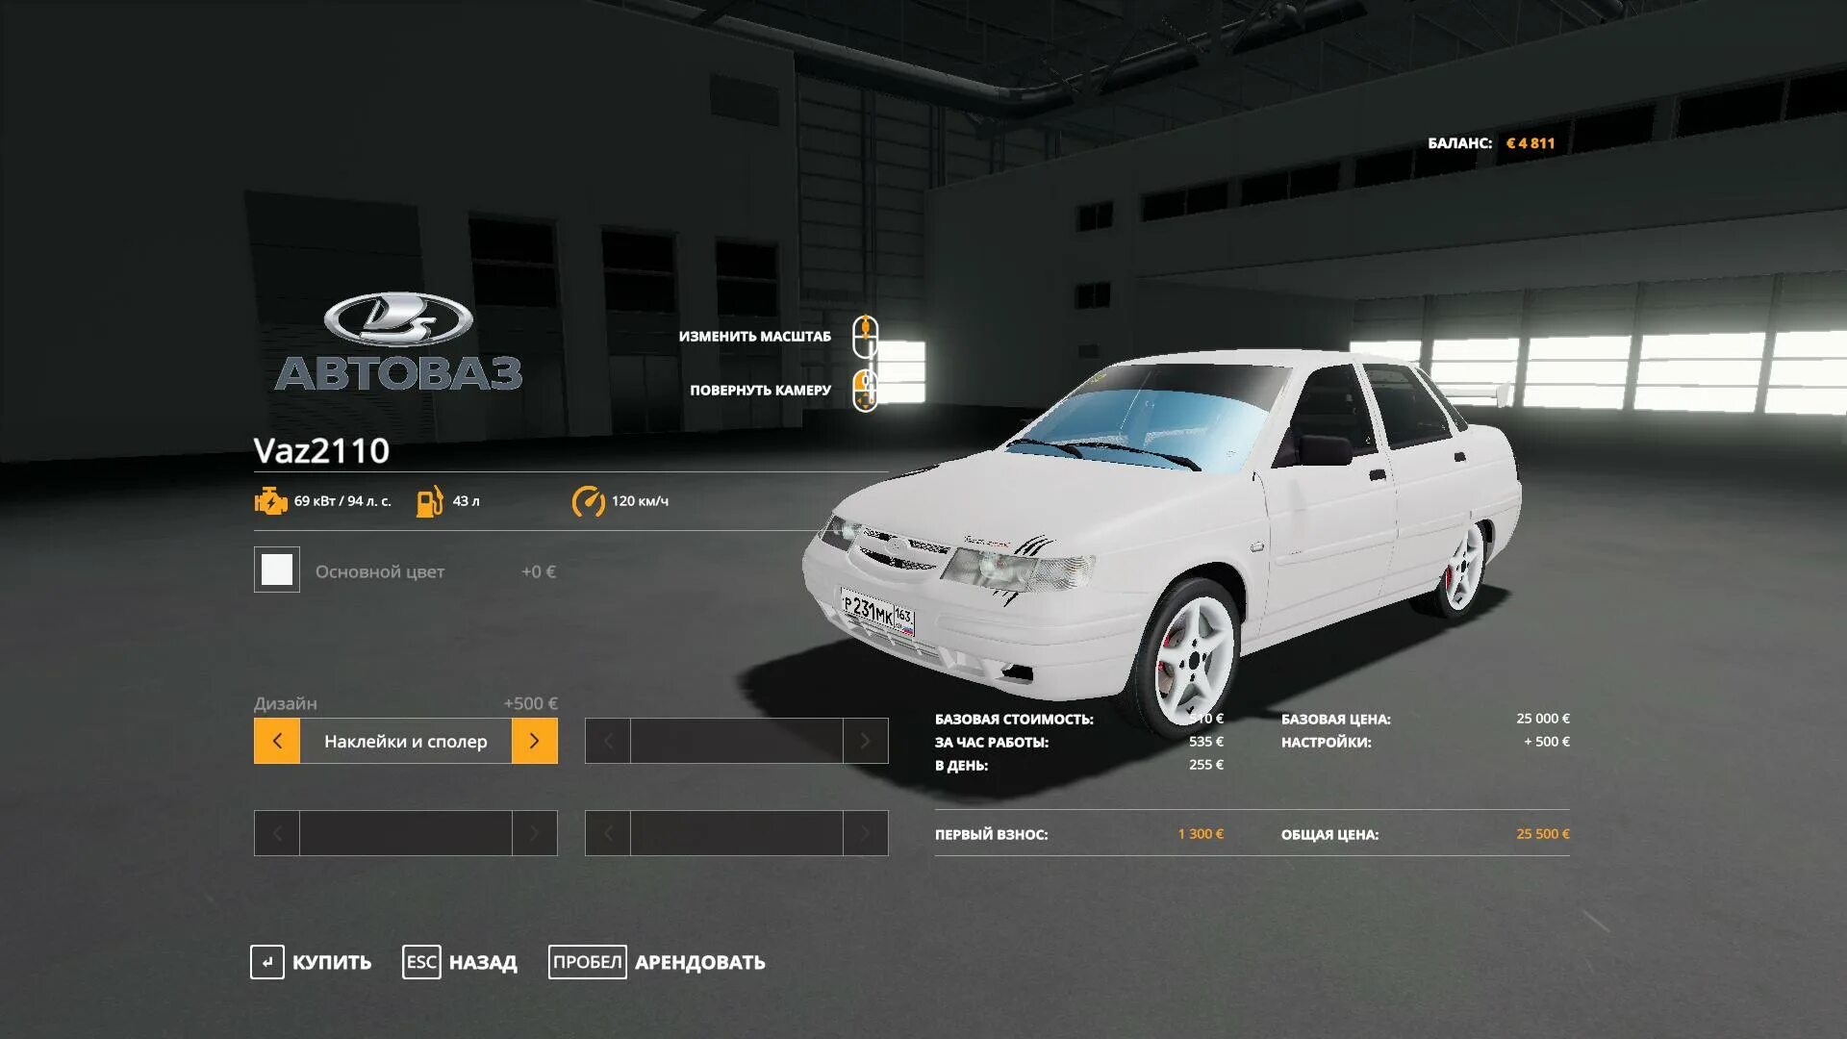This screenshot has height=1039, width=1847.
Task: Click the disabled right arrow of second selector
Action: coord(865,741)
